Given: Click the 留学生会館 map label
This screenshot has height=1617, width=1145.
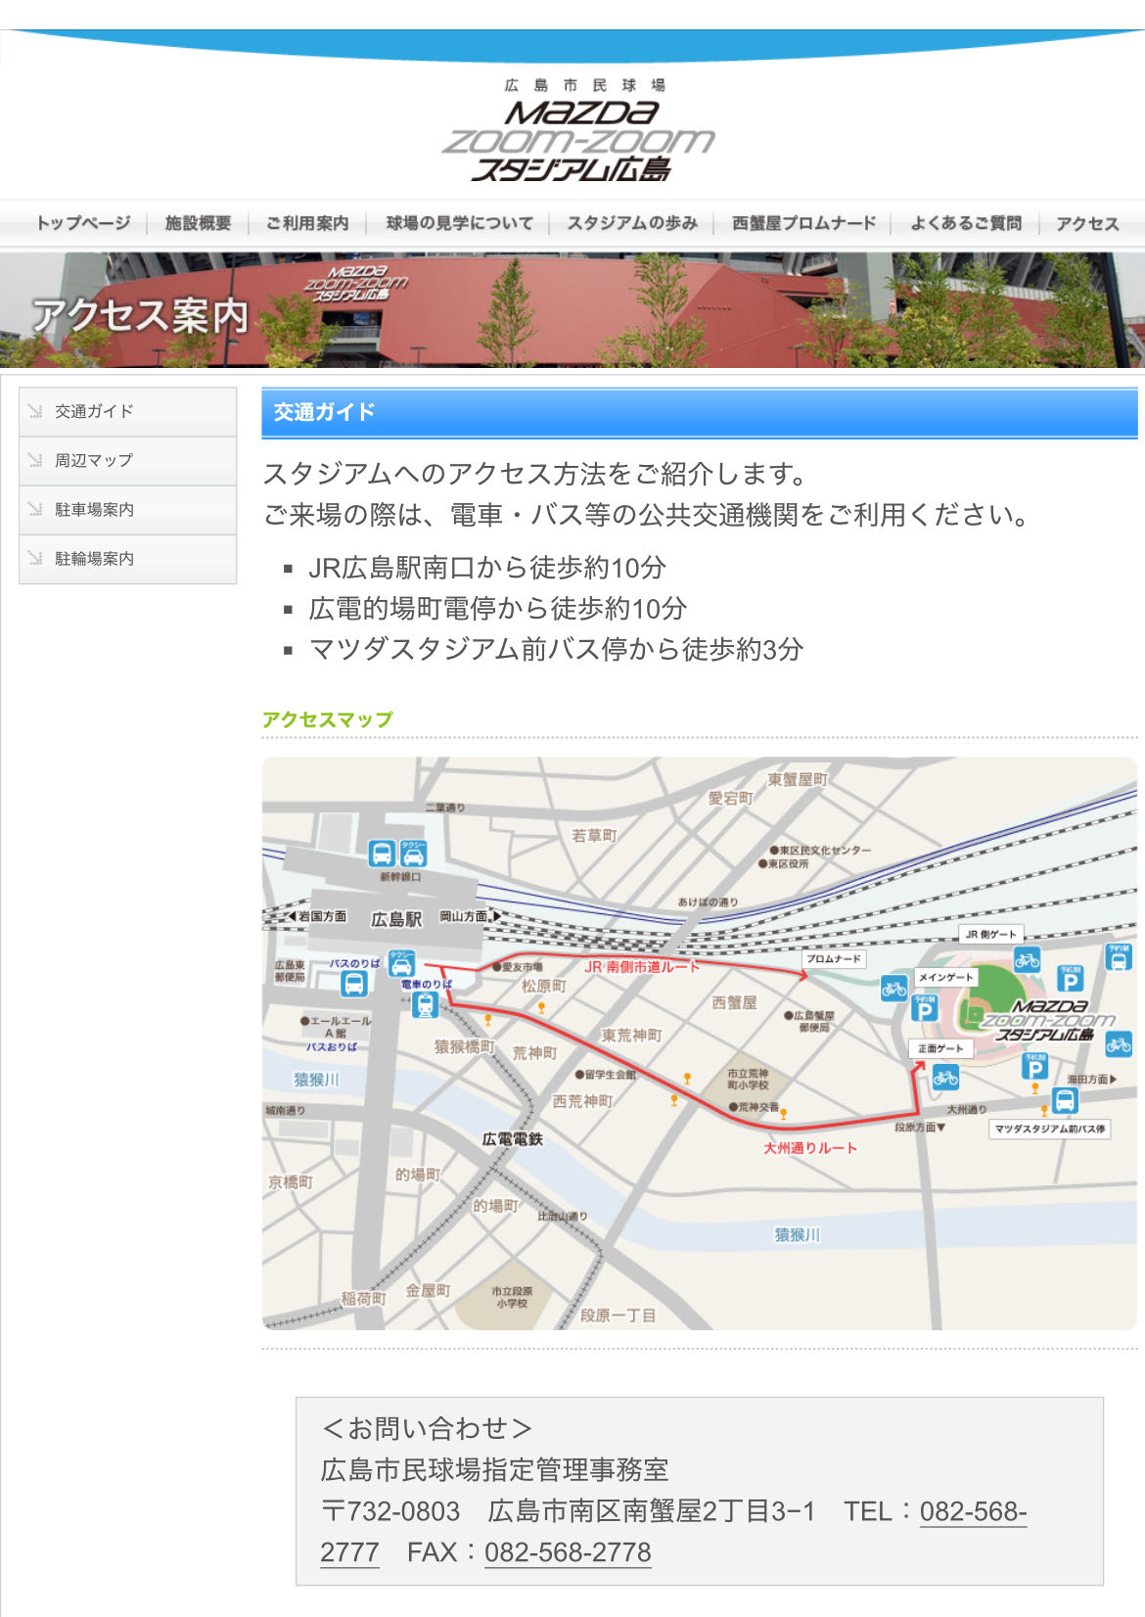Looking at the screenshot, I should pos(606,1075).
